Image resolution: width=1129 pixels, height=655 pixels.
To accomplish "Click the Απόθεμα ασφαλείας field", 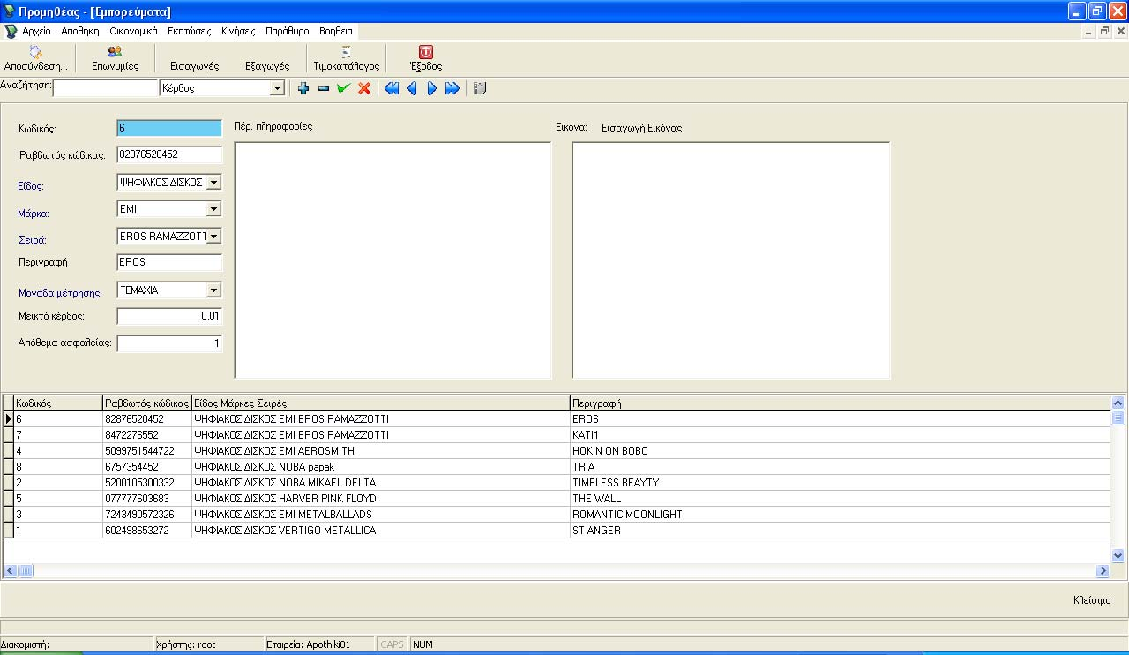I will [x=169, y=343].
